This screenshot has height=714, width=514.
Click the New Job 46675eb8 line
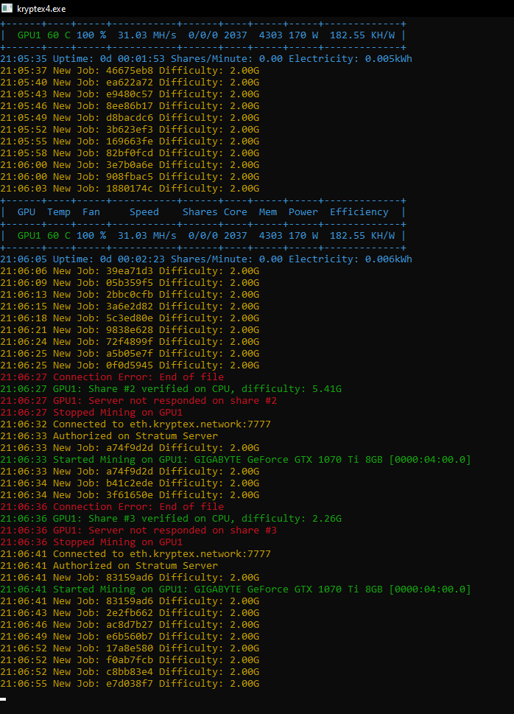pos(130,71)
